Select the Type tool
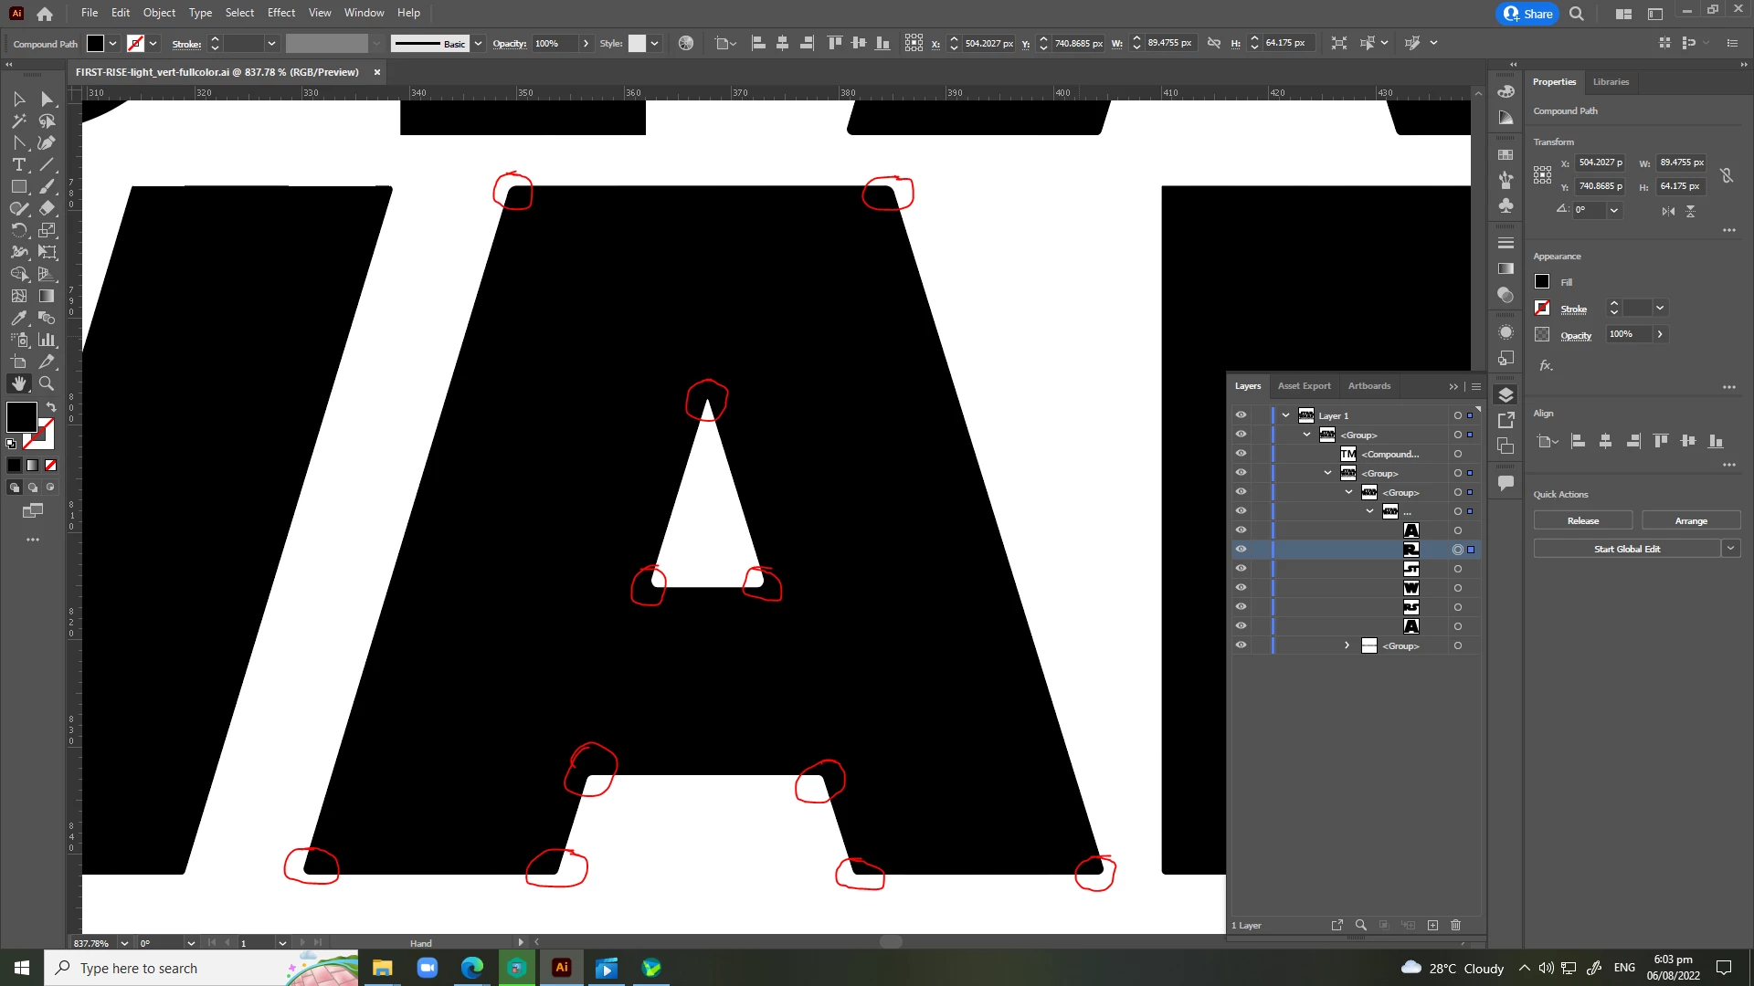The image size is (1754, 986). point(18,165)
